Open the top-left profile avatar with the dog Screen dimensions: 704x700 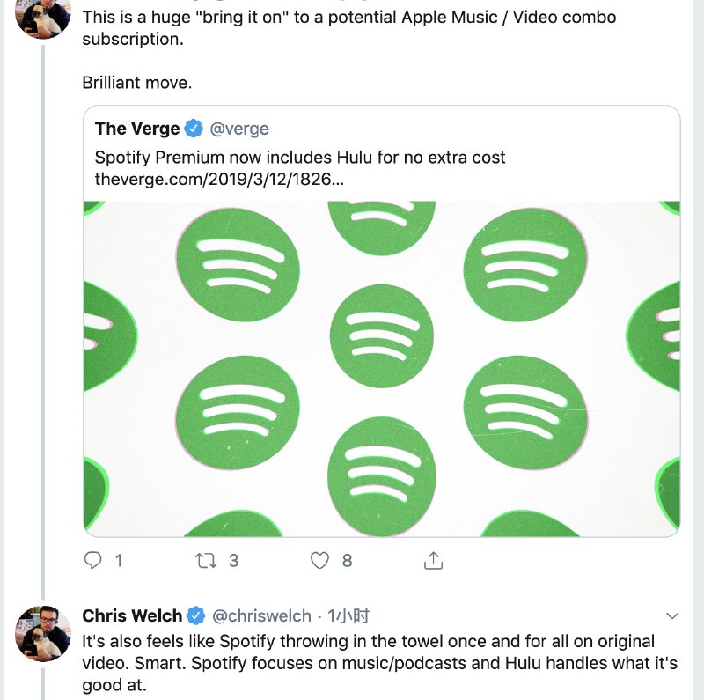(44, 19)
